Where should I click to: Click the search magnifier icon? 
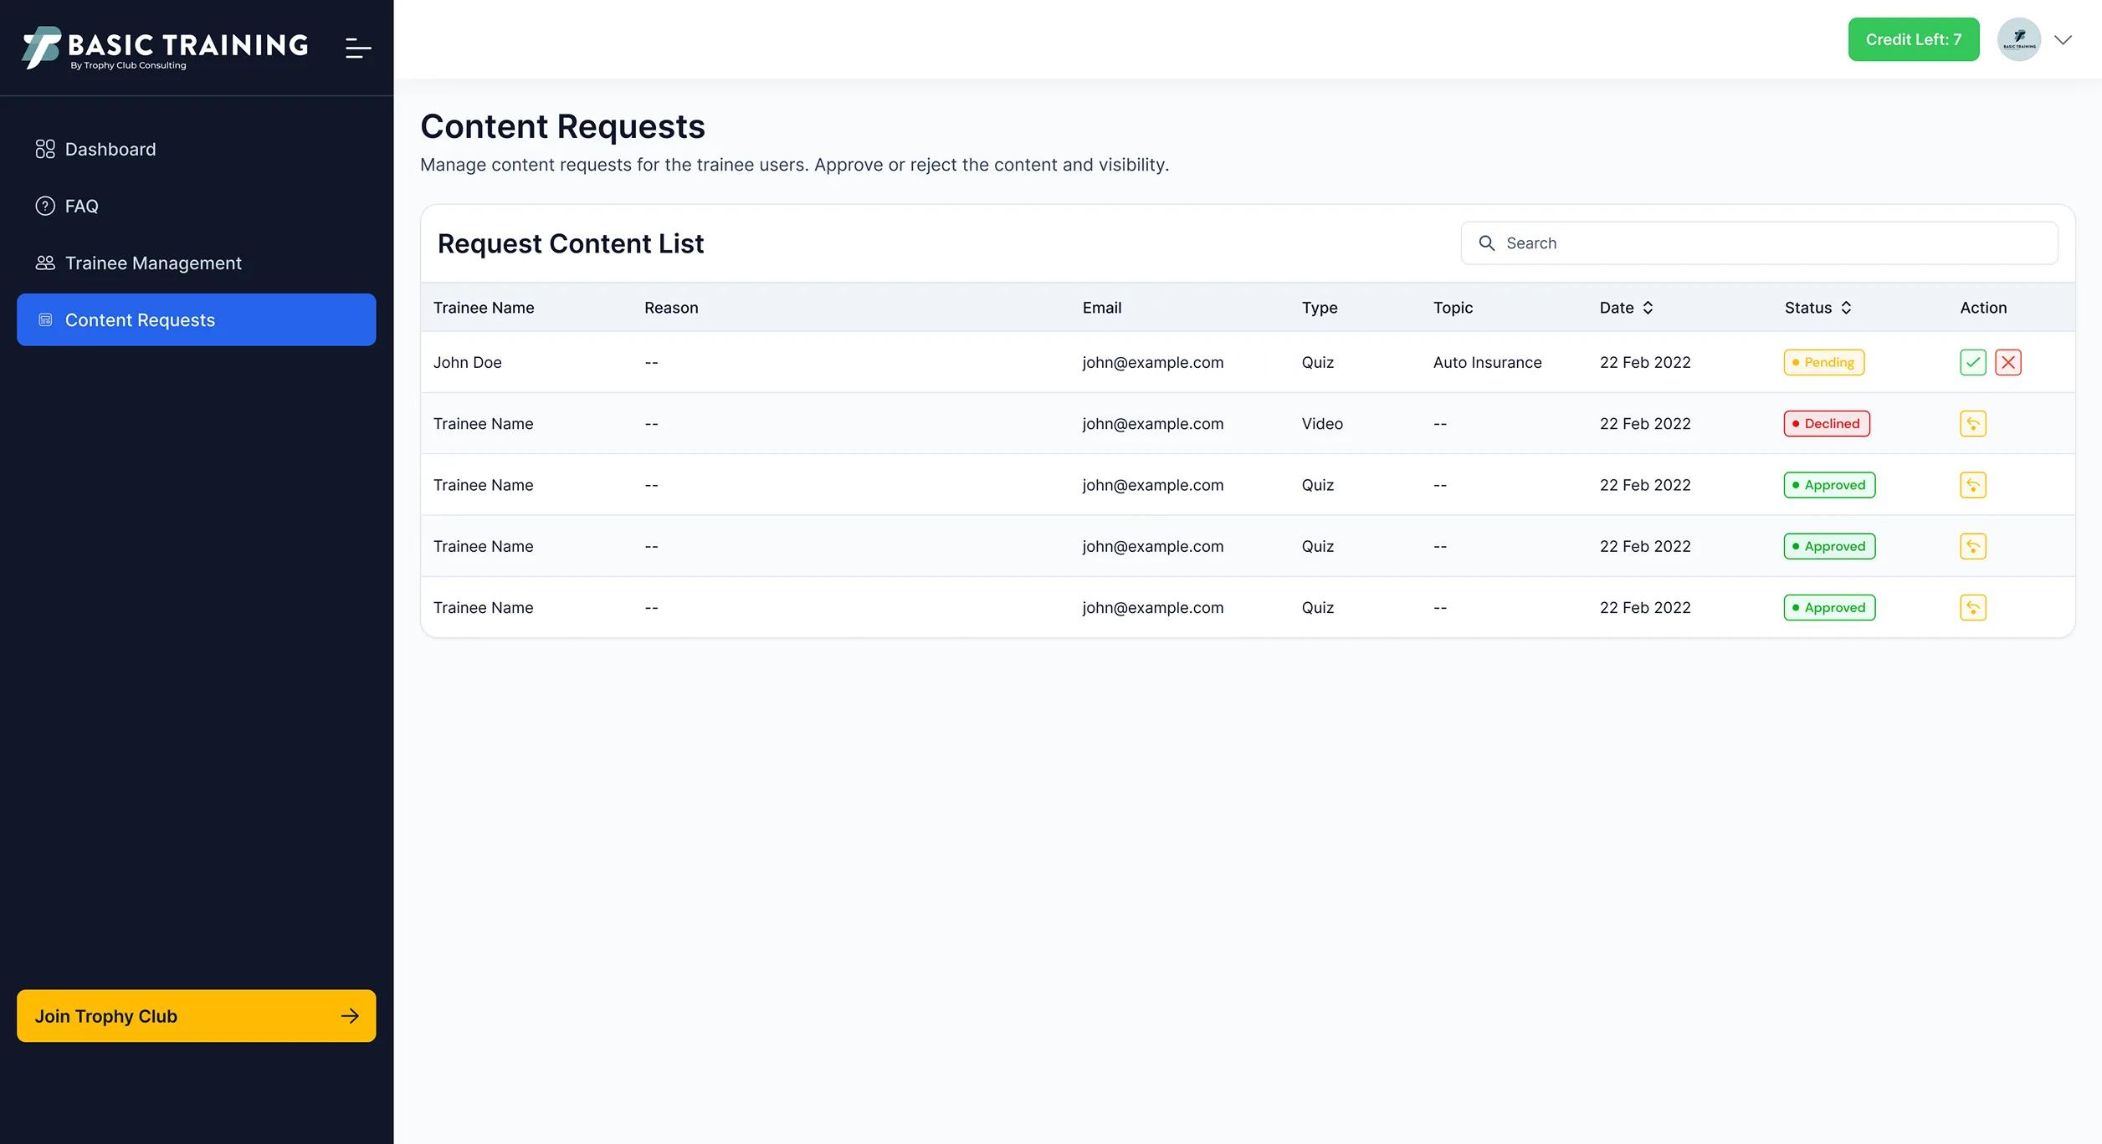pos(1487,243)
